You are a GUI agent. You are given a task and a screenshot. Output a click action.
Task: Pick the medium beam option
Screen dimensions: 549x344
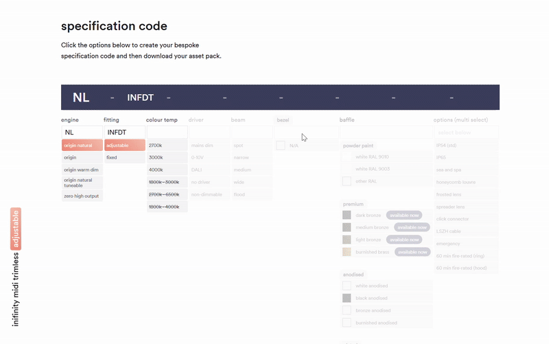252,170
